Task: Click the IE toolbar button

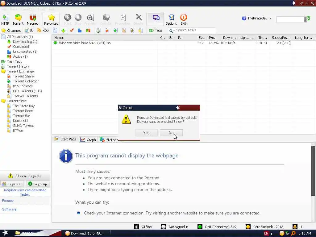Action: tap(29, 31)
